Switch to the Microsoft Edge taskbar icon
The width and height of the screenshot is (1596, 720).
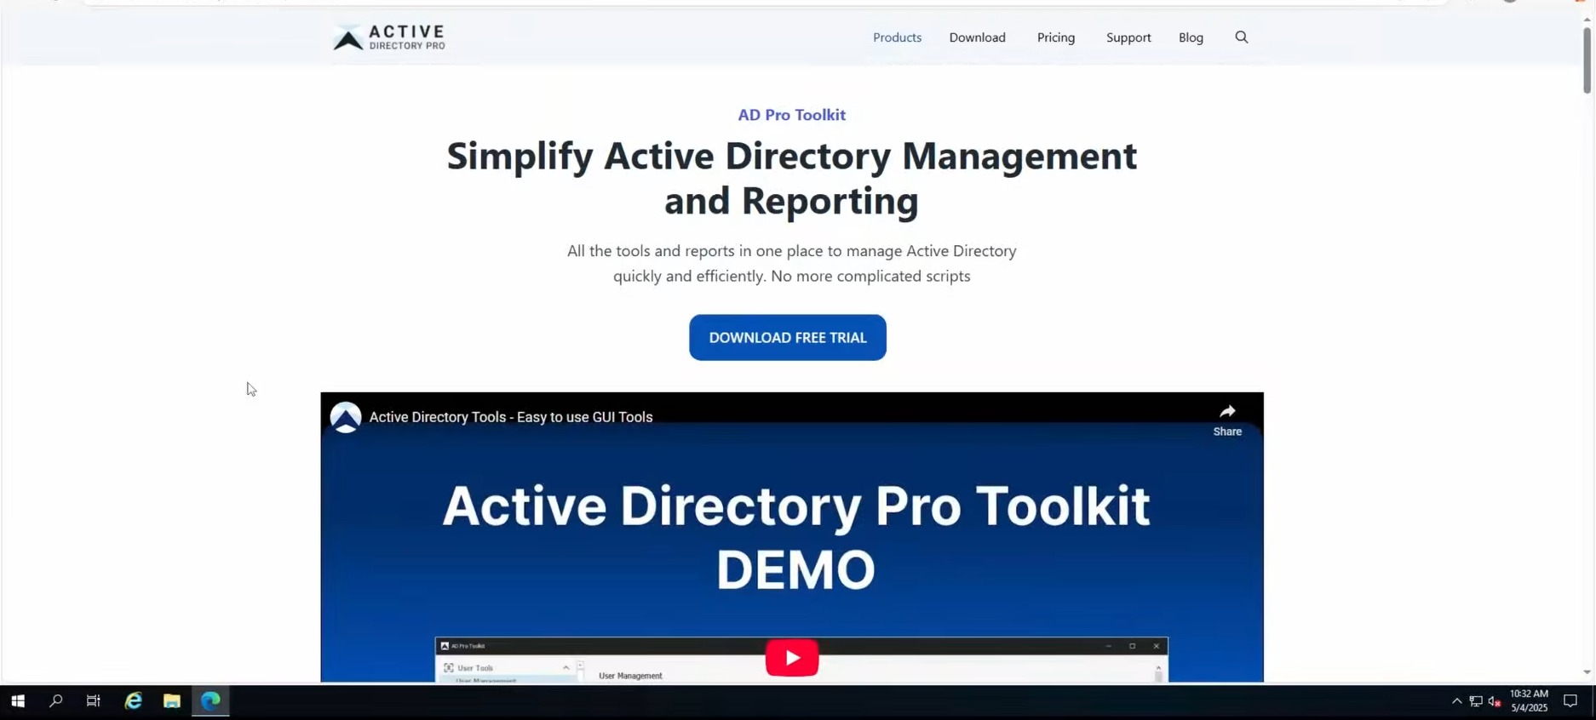click(210, 701)
